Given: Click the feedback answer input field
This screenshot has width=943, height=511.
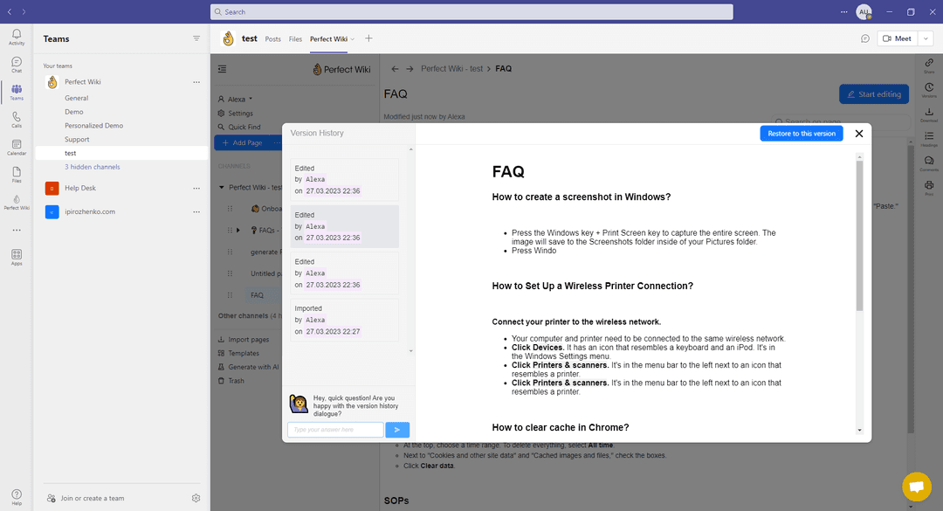Looking at the screenshot, I should 334,429.
